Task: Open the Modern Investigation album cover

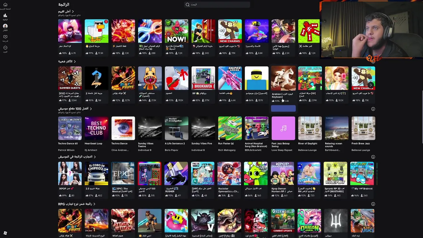Action: [x=176, y=128]
